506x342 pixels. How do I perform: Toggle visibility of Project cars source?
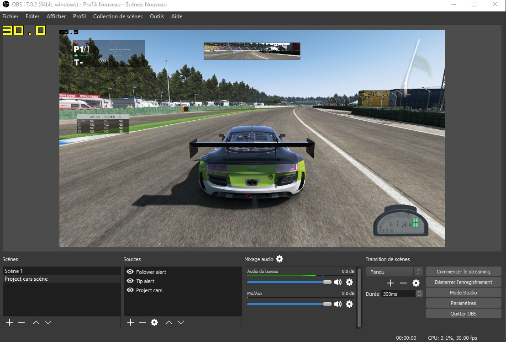pyautogui.click(x=130, y=290)
